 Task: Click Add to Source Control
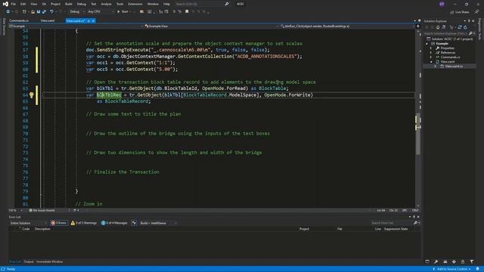click(x=452, y=269)
